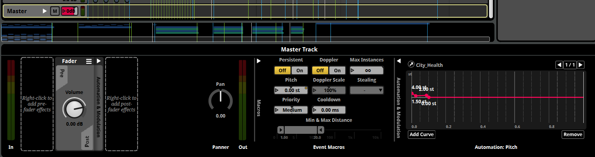Screen dimensions: 595x157
Task: Expand the Fader automation arrow
Action: 99,61
